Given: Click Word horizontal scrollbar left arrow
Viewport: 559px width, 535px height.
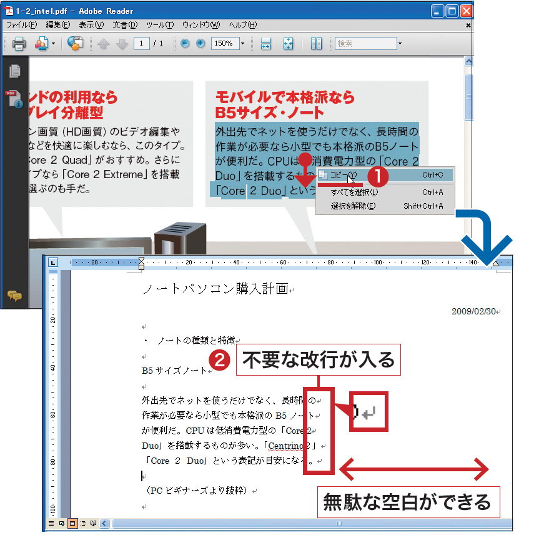Looking at the screenshot, I should pos(104,524).
